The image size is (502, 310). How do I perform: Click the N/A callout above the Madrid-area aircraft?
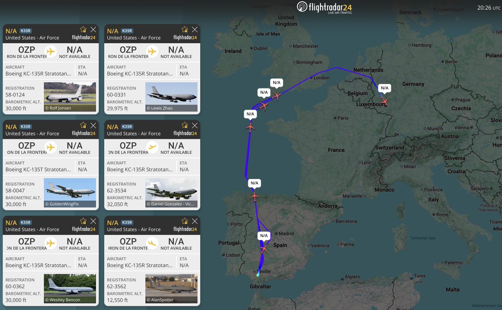[x=264, y=236]
